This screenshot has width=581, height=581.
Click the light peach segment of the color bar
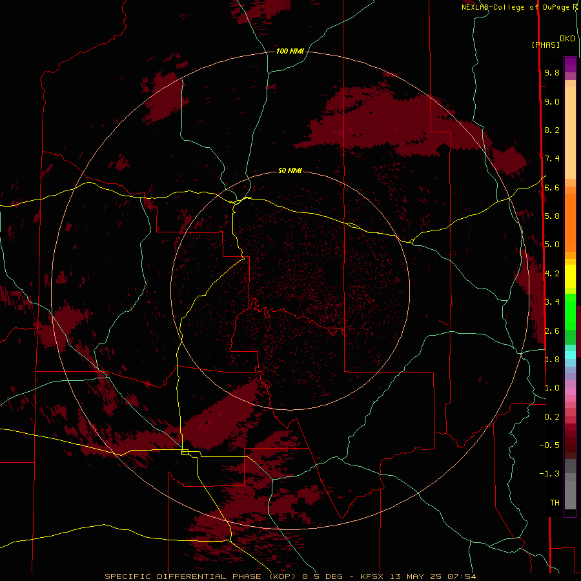coord(570,132)
